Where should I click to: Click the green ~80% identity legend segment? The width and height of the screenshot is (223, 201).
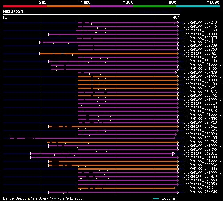pos(155,6)
